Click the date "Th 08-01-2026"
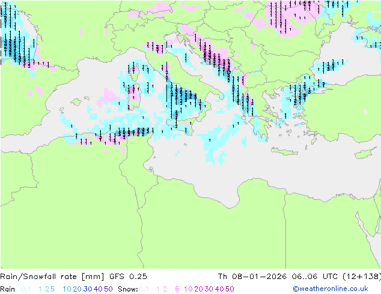Viewport: 381px width, 294px height. click(252, 277)
